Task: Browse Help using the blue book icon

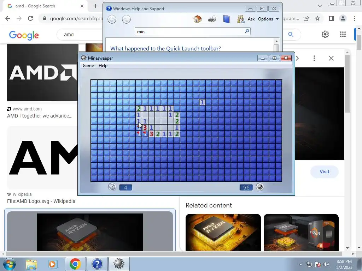Action: [227, 19]
